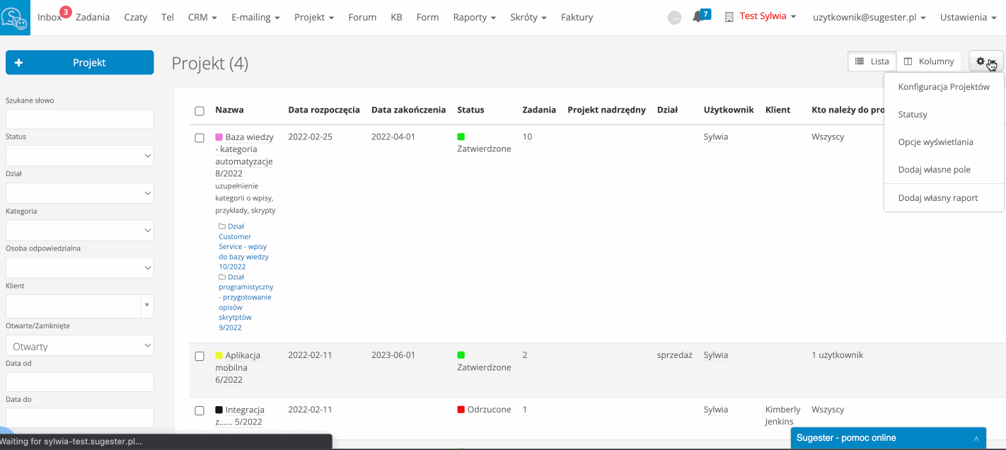Tick the select-all checkbox in table header
The width and height of the screenshot is (1006, 450).
200,110
